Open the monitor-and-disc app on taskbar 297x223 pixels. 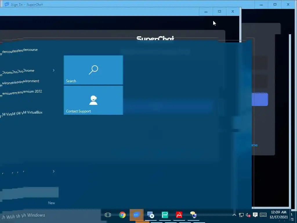tap(151, 215)
